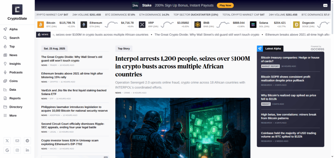
Task: Open Coinbase held majority of USD trading article
Action: (x=289, y=135)
